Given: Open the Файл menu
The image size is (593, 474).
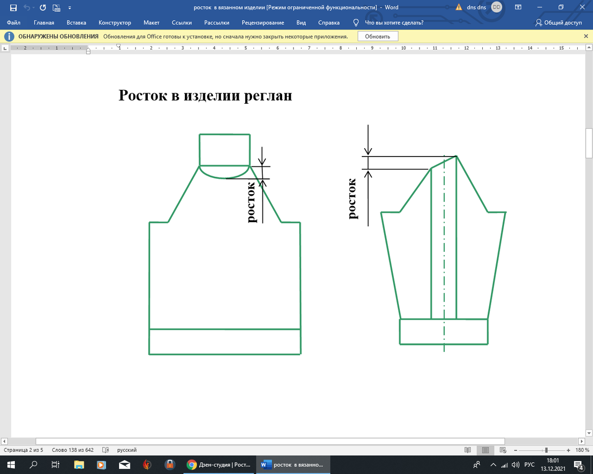Looking at the screenshot, I should pos(14,23).
